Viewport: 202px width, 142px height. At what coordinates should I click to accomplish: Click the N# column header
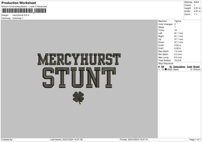click(x=163, y=67)
